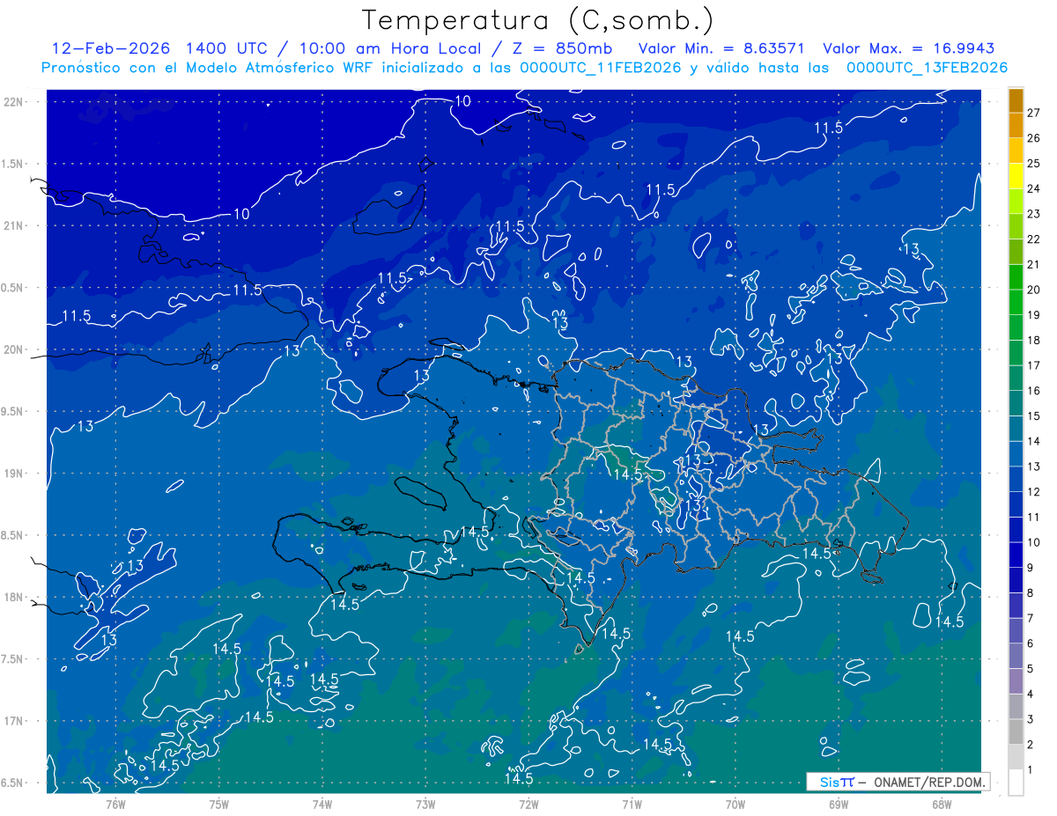Image resolution: width=1057 pixels, height=816 pixels.
Task: Click the '73W' longitude axis label
Action: [425, 805]
